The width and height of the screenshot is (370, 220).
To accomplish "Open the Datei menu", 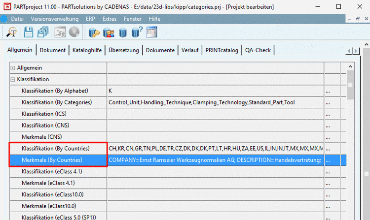I will point(17,19).
